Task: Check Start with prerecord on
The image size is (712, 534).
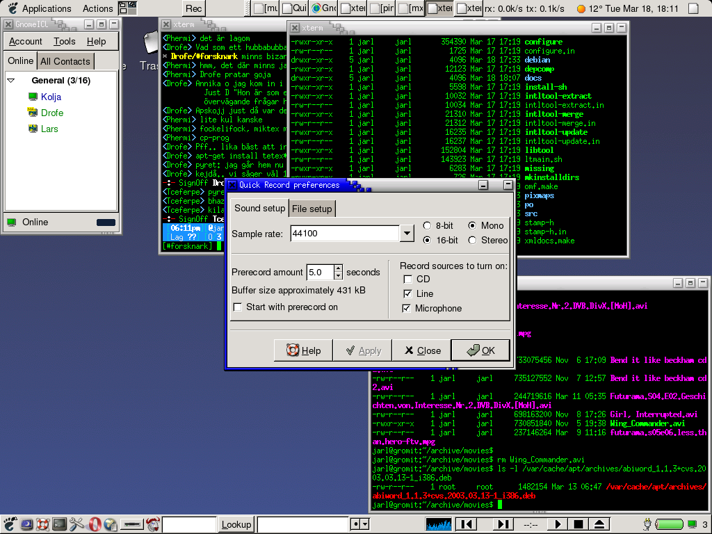Action: [238, 307]
